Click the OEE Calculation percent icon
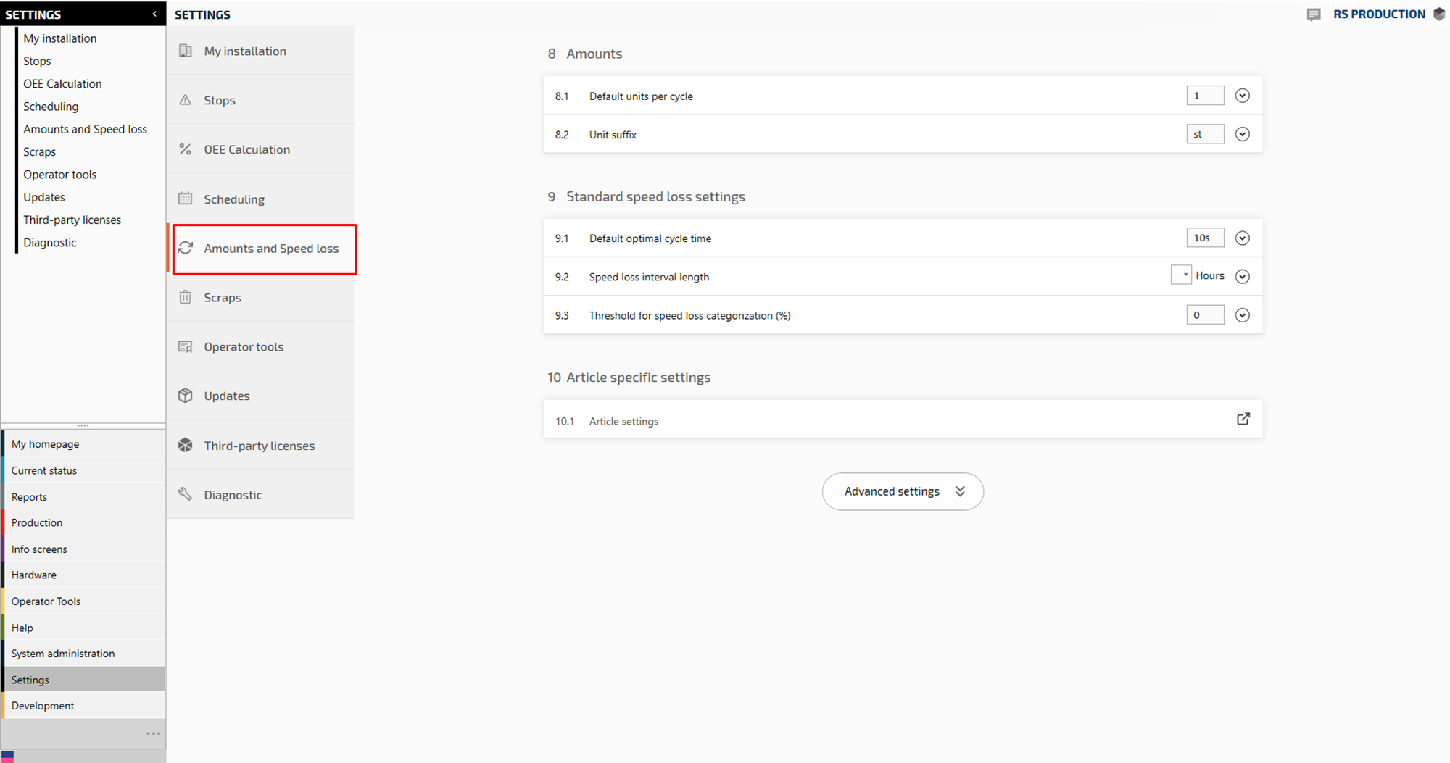The height and width of the screenshot is (763, 1450). [186, 149]
